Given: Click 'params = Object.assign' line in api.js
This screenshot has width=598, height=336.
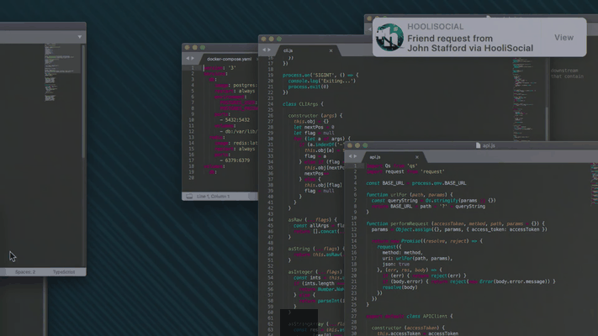Looking at the screenshot, I should point(459,229).
